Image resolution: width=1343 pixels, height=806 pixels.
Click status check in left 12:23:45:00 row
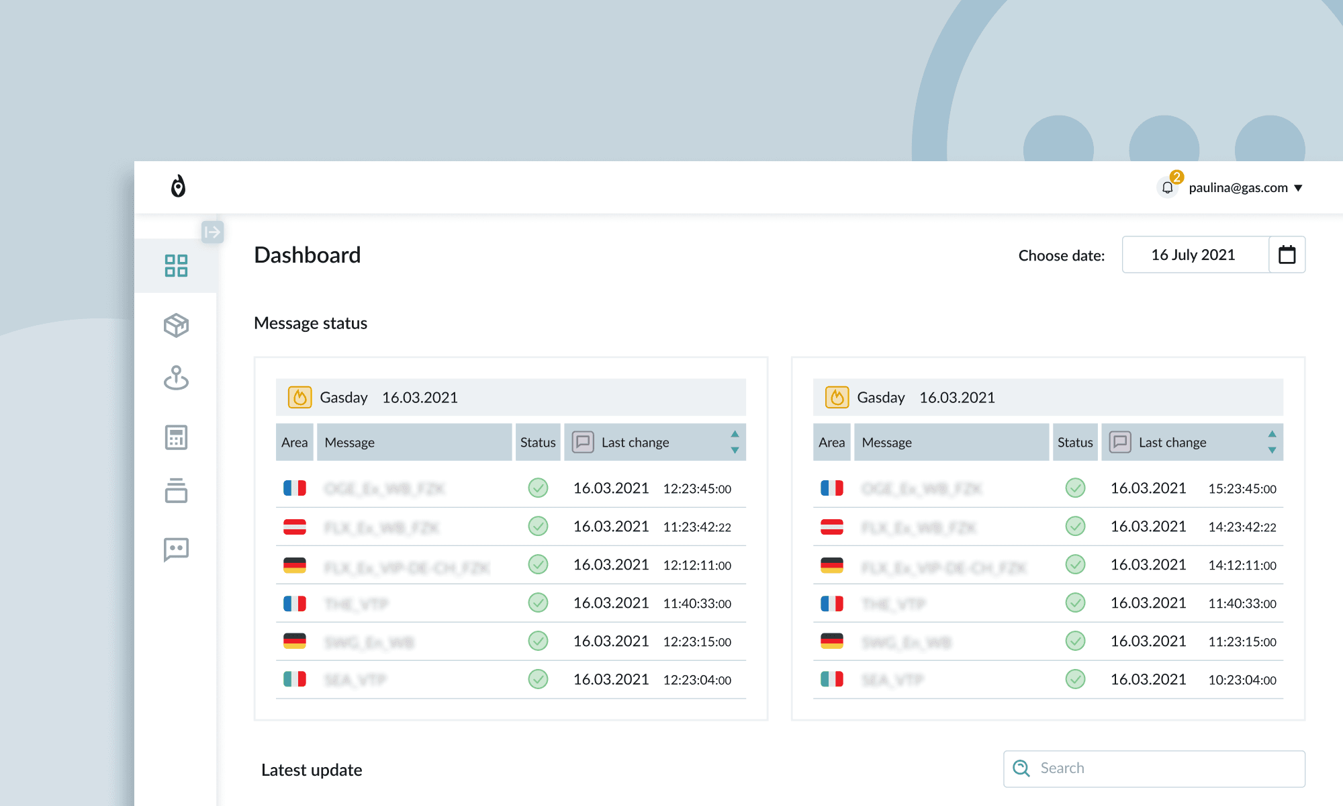coord(538,488)
